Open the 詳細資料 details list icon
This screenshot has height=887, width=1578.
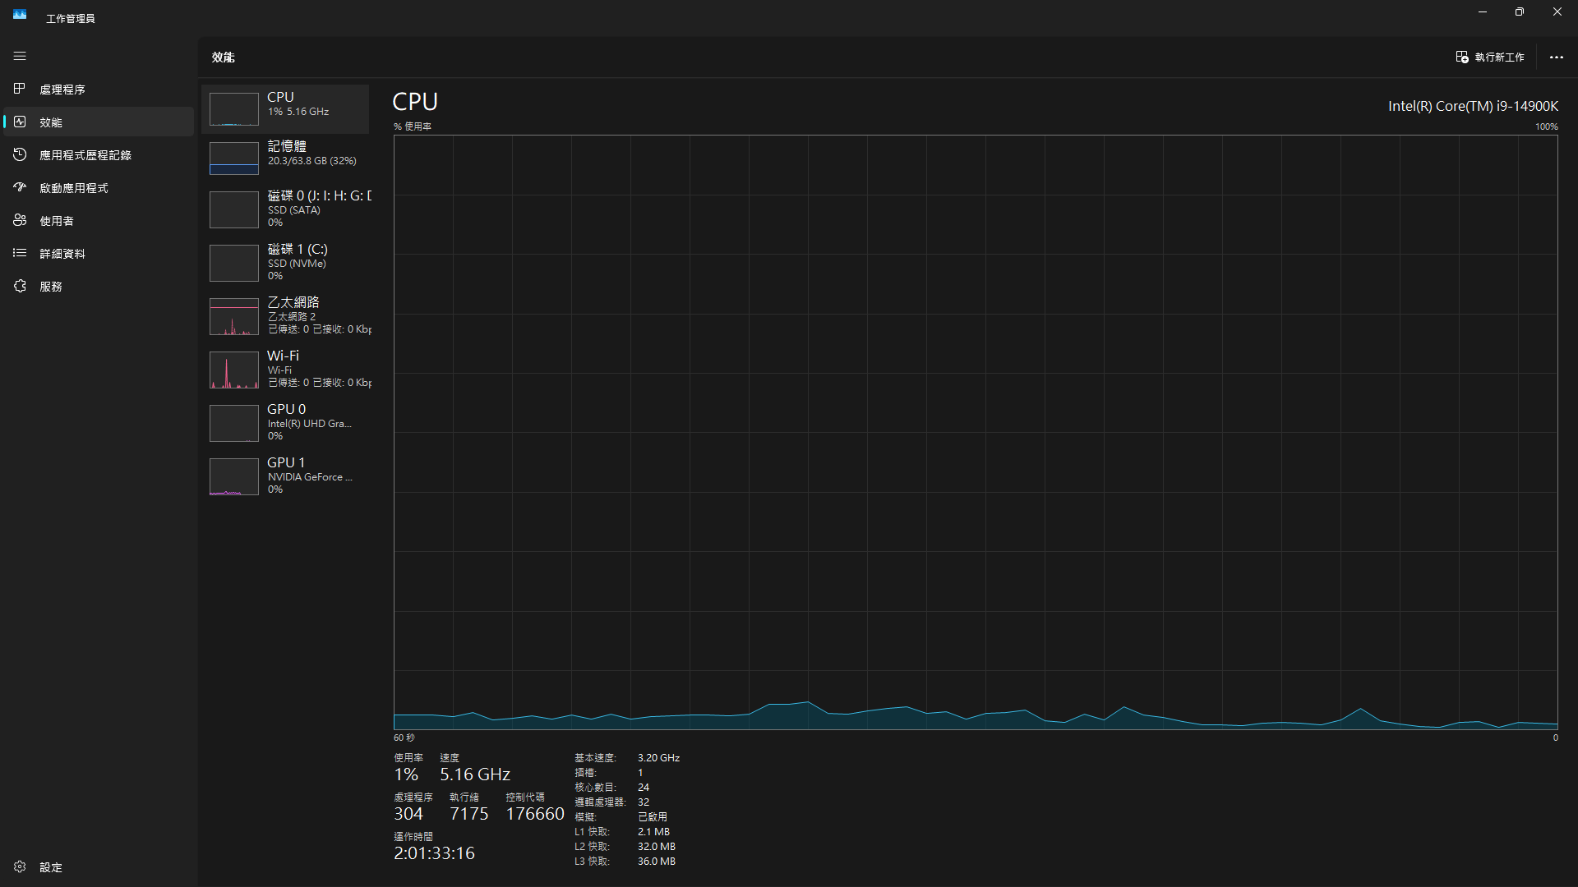20,253
